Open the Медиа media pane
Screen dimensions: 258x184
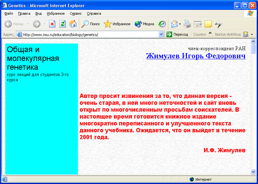click(144, 24)
